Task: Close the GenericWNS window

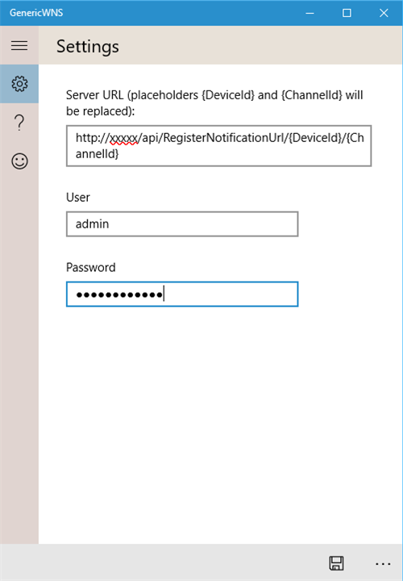Action: click(x=384, y=13)
